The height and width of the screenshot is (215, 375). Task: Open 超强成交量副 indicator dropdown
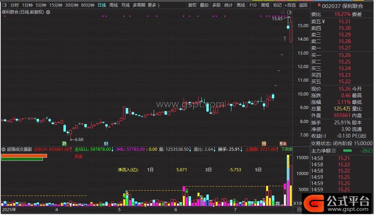coord(3,149)
